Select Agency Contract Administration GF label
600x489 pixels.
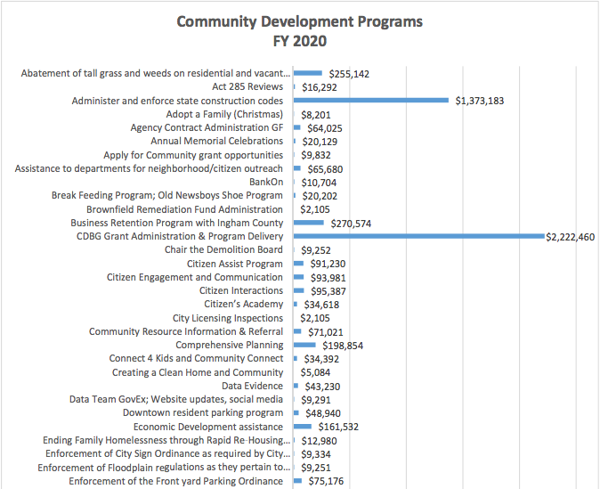click(x=207, y=127)
